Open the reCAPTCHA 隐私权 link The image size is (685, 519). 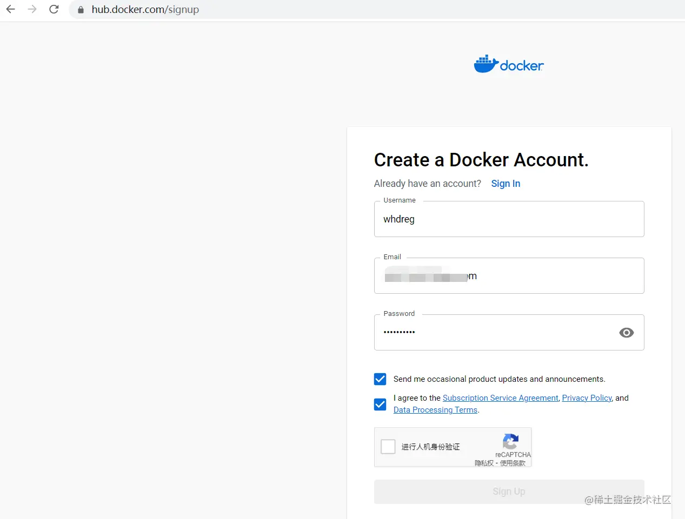point(484,463)
